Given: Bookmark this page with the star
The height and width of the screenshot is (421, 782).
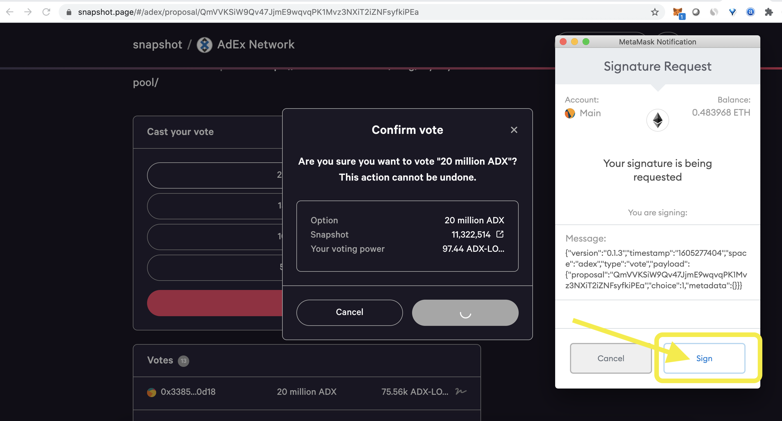Looking at the screenshot, I should click(655, 12).
